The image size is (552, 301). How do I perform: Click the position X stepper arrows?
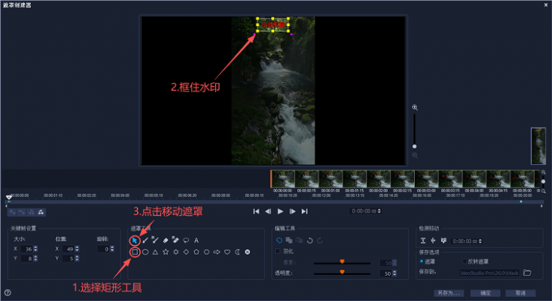[x=77, y=249]
